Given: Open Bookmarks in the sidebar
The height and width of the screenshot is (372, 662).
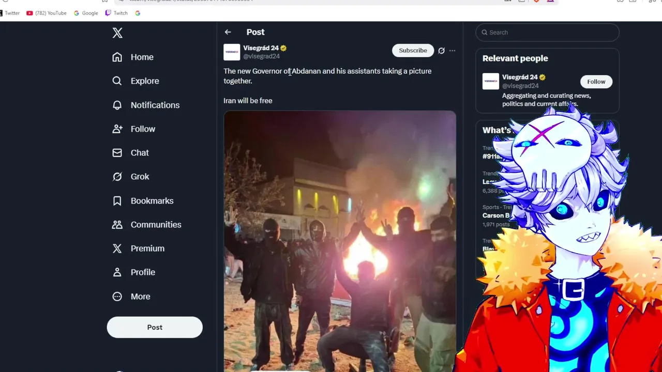Looking at the screenshot, I should coord(143,200).
